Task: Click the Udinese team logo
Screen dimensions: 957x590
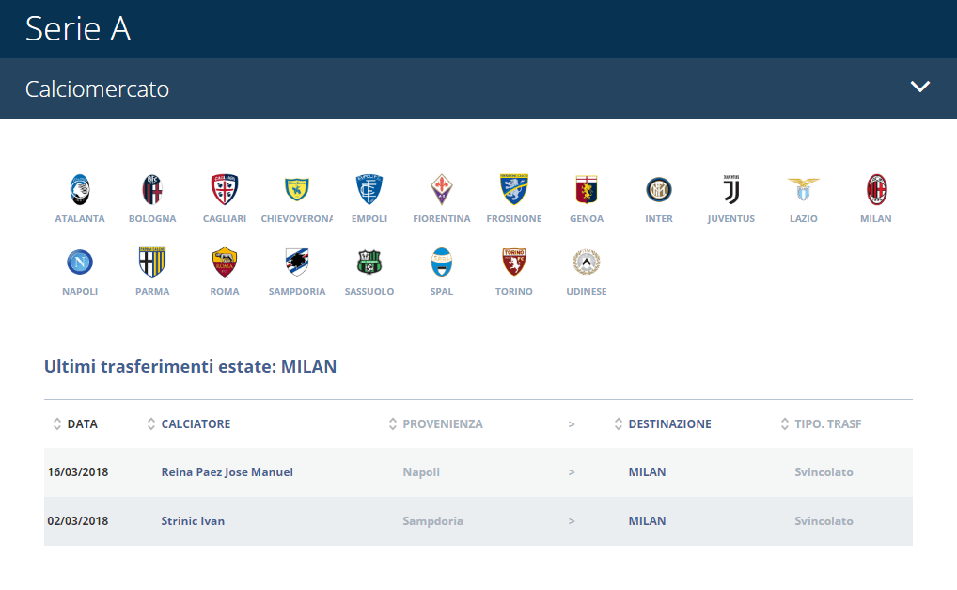Action: pos(587,263)
